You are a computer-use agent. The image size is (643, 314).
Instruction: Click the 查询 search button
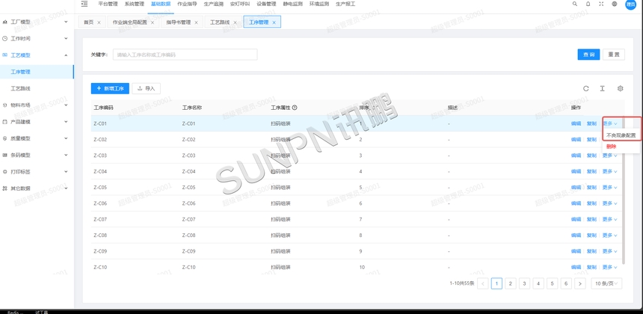[589, 55]
